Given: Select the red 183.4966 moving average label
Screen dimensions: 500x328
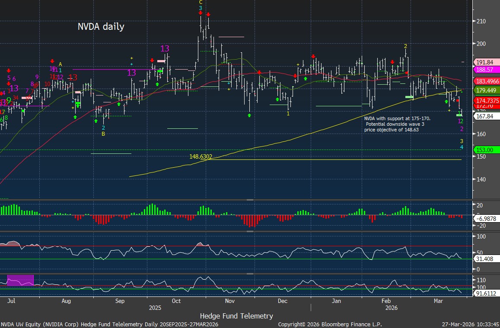Looking at the screenshot, I should 487,81.
